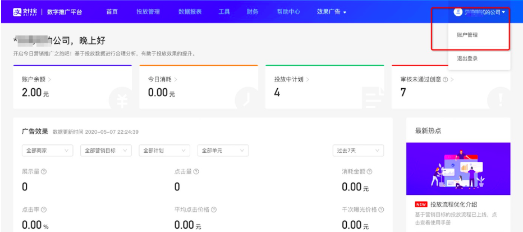This screenshot has width=523, height=232.
Task: Open the 全部计划 dropdown
Action: [x=164, y=151]
